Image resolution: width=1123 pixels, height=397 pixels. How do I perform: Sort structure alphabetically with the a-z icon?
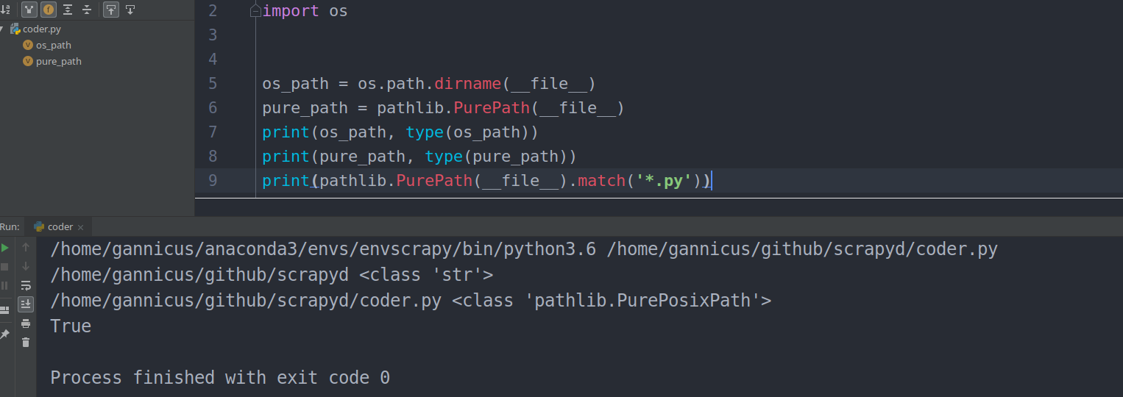(5, 10)
